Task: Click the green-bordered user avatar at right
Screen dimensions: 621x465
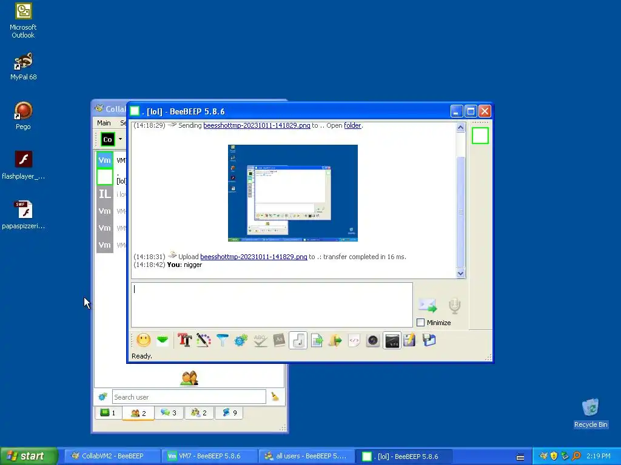Action: tap(480, 136)
